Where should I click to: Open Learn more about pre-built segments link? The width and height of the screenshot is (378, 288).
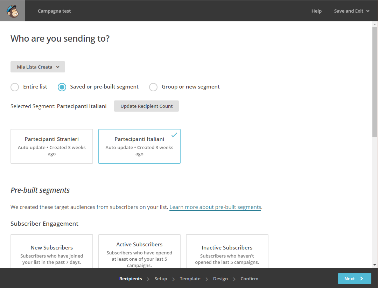[215, 207]
